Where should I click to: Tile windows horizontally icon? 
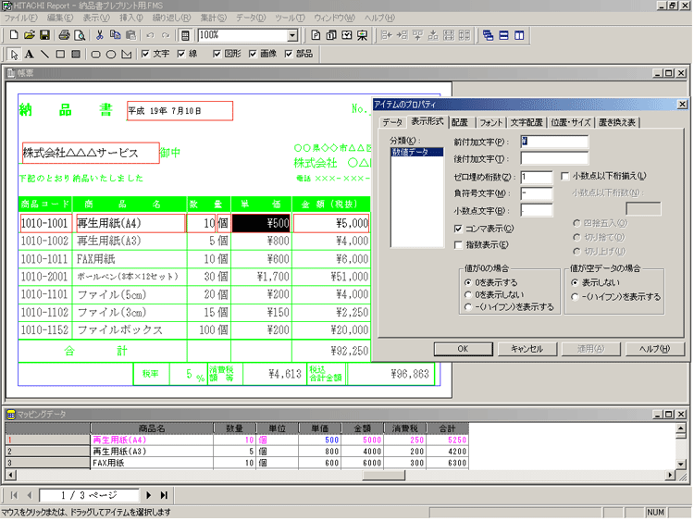(503, 35)
